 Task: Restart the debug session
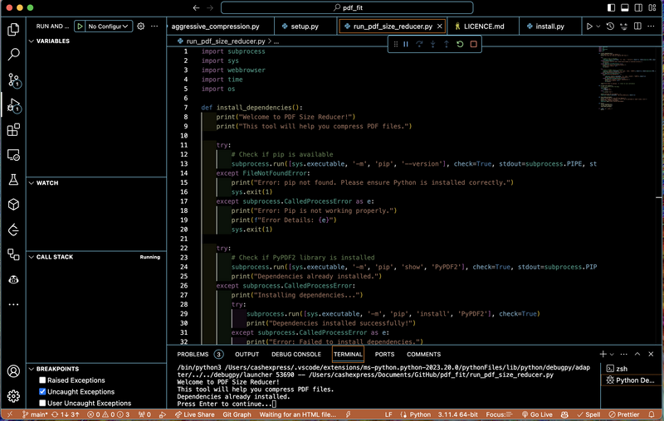(x=460, y=44)
